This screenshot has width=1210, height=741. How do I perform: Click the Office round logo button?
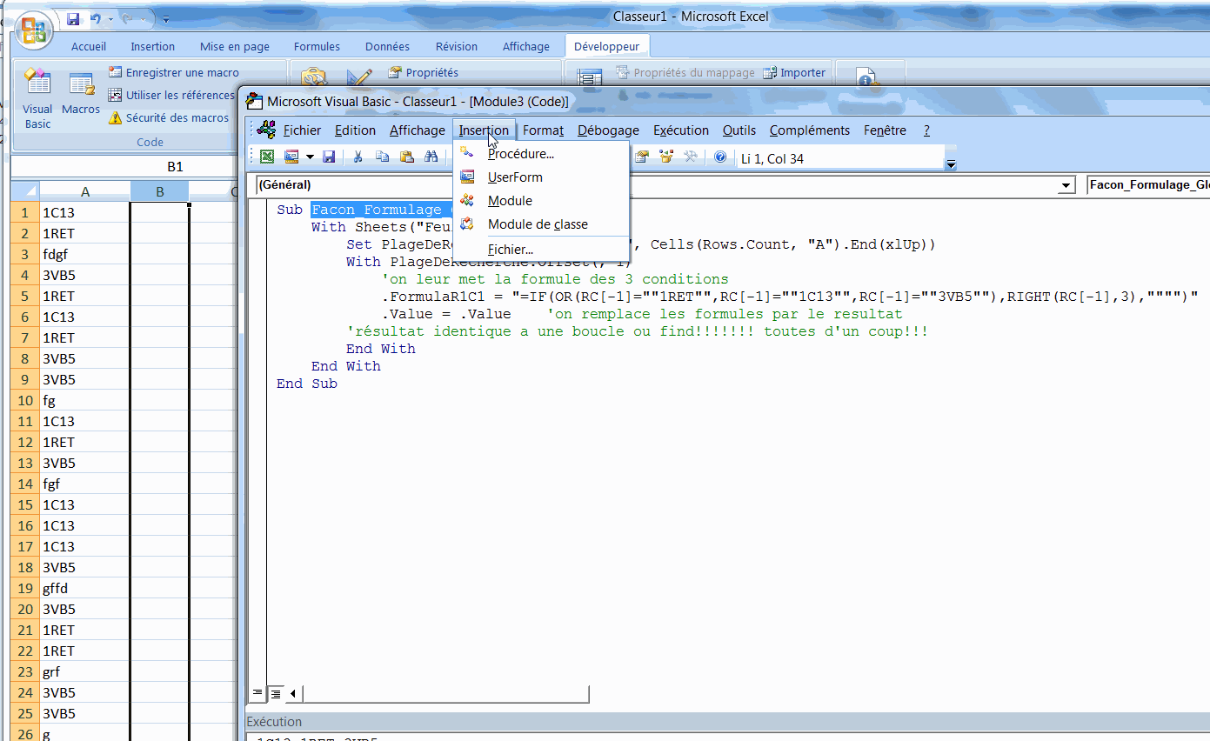[35, 30]
